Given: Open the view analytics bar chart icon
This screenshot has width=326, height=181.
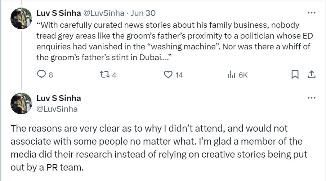Looking at the screenshot, I should [231, 75].
